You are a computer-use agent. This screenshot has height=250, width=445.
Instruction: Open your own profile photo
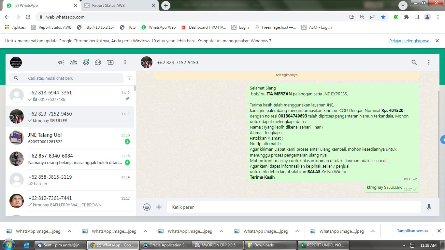tap(16, 62)
